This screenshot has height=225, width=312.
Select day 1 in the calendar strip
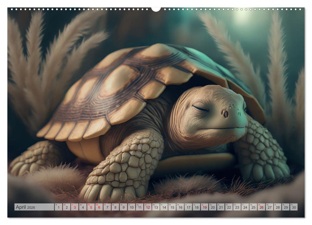pyautogui.click(x=58, y=207)
